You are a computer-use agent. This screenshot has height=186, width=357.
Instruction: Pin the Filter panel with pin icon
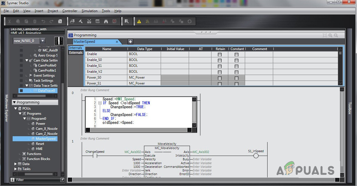click(x=62, y=180)
